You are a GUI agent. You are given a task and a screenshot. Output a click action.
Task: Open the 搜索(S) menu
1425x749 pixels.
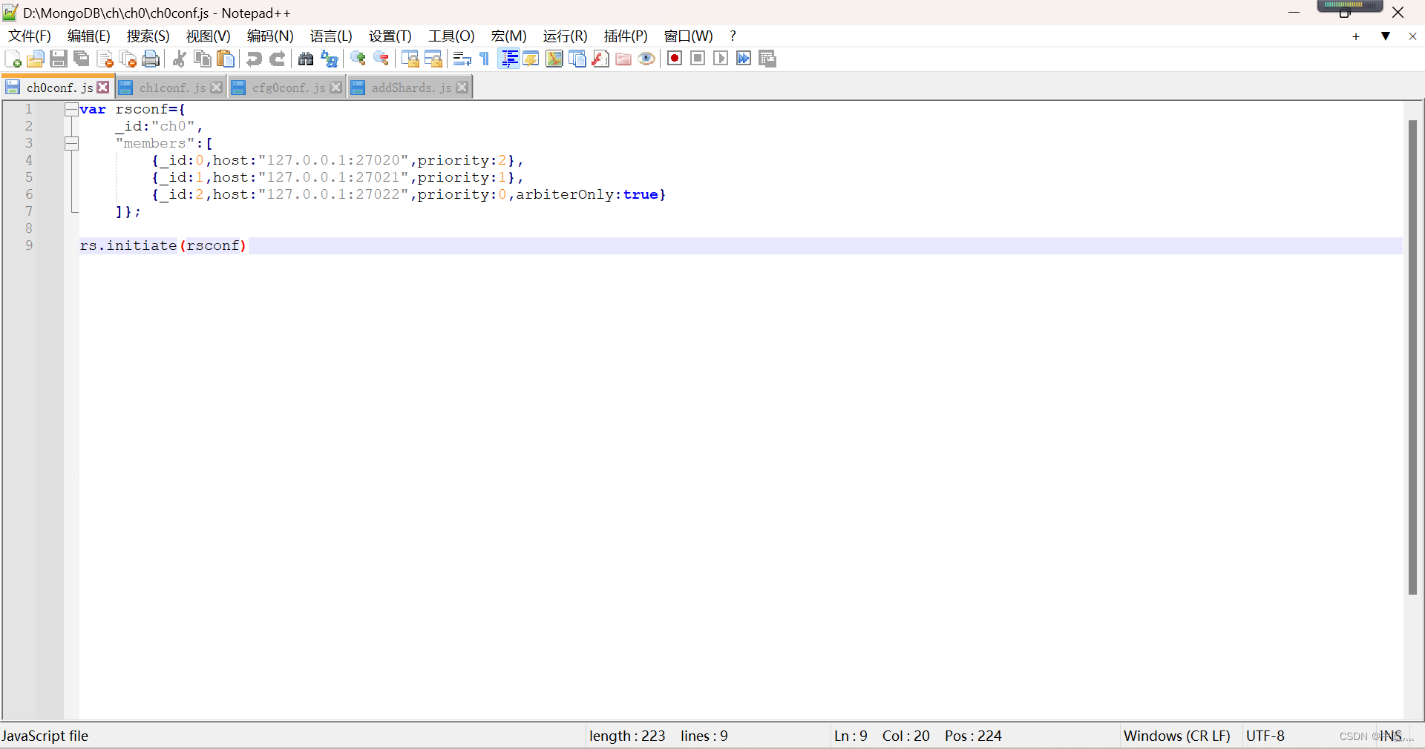[x=148, y=36]
